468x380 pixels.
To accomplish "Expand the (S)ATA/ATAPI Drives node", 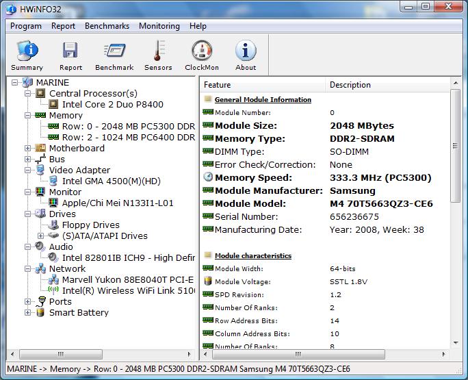I will tap(41, 236).
